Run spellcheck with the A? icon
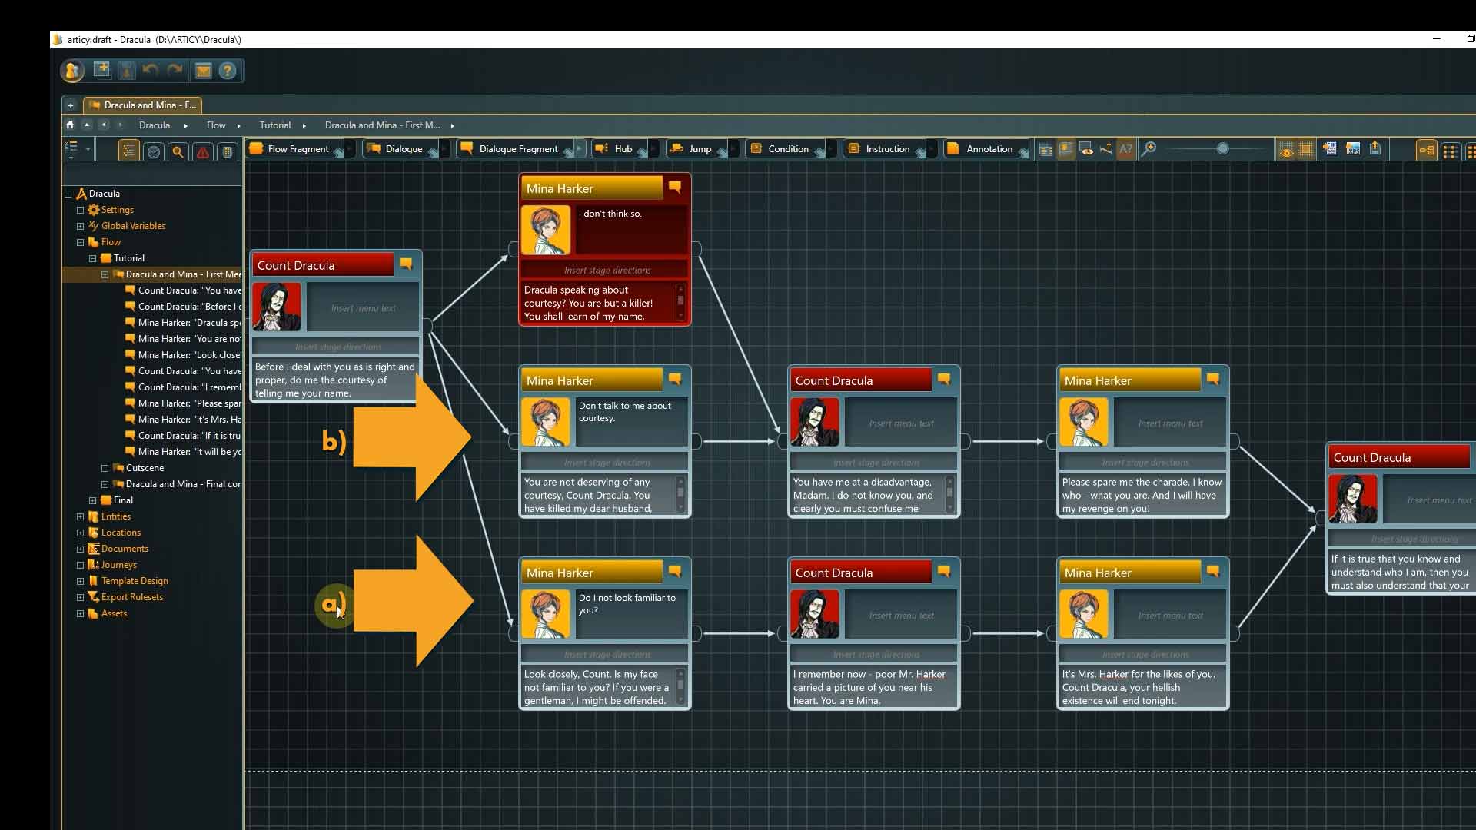The width and height of the screenshot is (1476, 830). point(1125,149)
